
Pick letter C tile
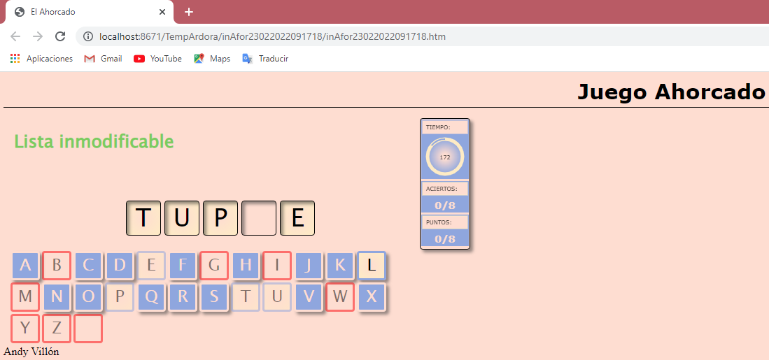click(88, 266)
